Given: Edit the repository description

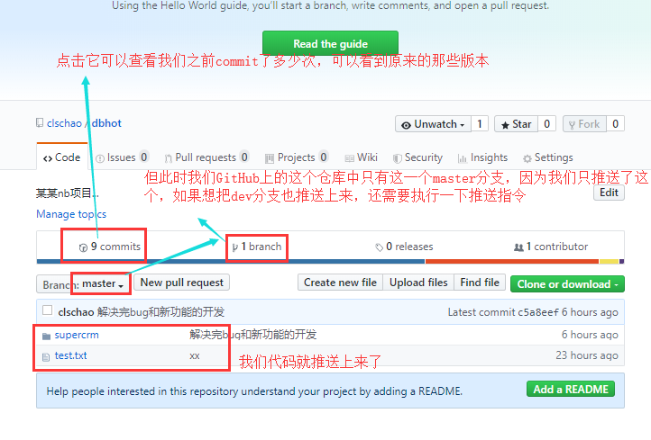Looking at the screenshot, I should tap(609, 193).
